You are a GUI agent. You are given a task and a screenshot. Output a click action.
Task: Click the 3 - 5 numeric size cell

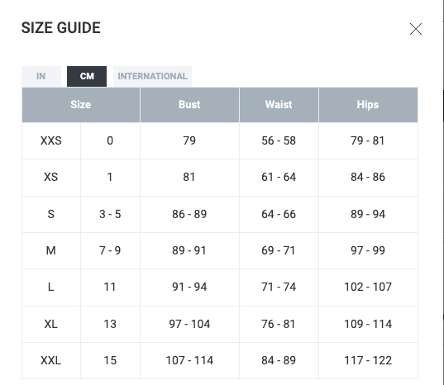click(x=110, y=214)
